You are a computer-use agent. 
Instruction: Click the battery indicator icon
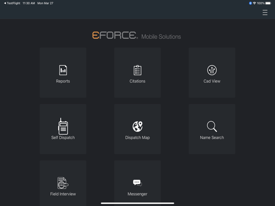coord(269,3)
